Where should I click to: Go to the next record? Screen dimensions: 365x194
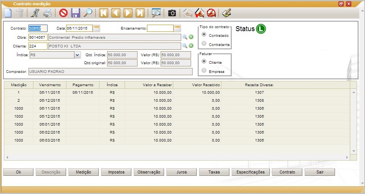(128, 13)
